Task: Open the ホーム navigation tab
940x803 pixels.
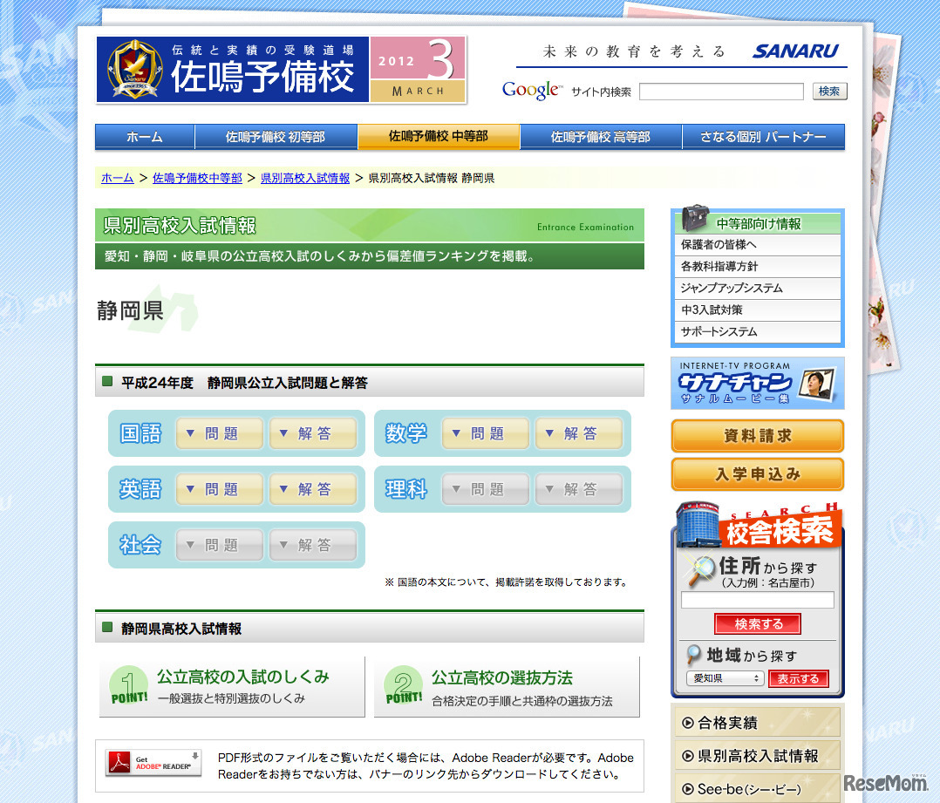Action: (x=144, y=136)
